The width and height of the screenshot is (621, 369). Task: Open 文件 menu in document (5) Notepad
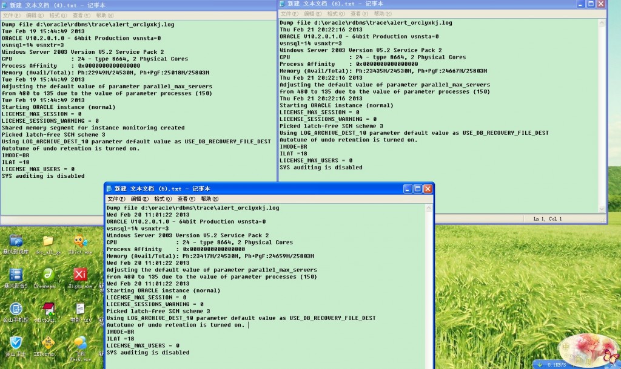point(116,199)
